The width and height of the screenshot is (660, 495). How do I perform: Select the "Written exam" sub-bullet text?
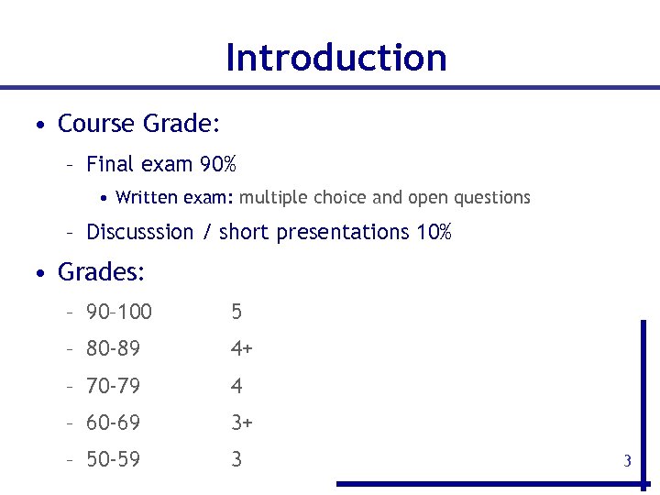coord(176,198)
